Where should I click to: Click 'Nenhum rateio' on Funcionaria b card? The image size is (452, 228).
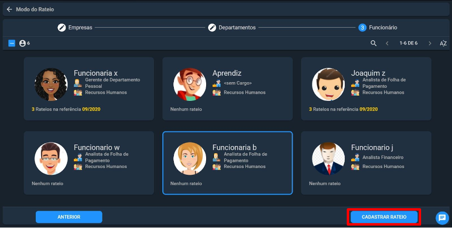[x=186, y=184]
